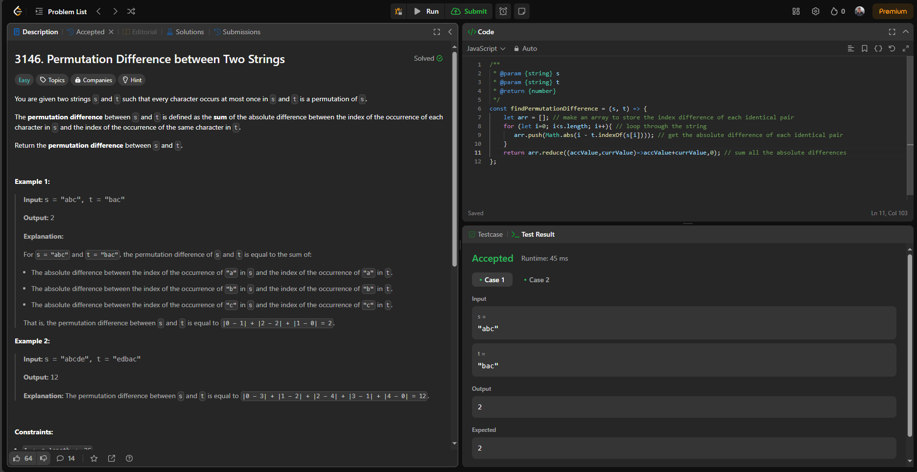Collapse the Code panel with chevron

906,32
